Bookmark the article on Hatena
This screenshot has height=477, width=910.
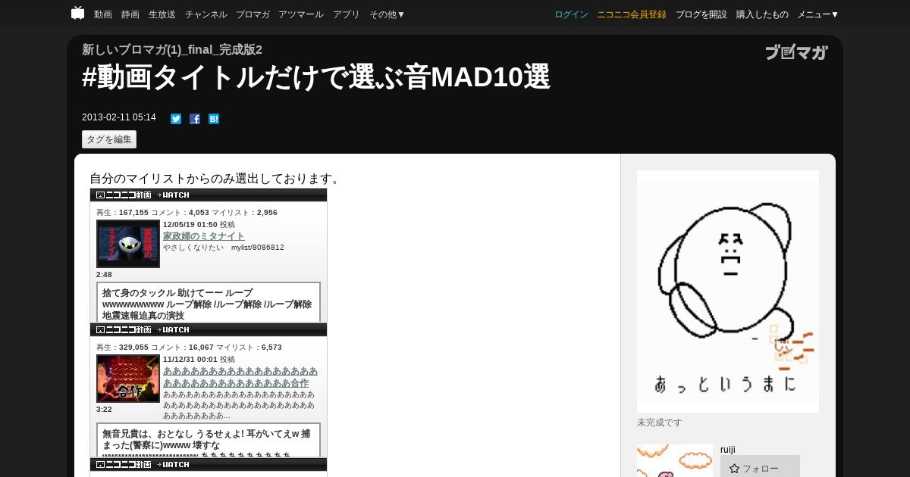(x=214, y=119)
